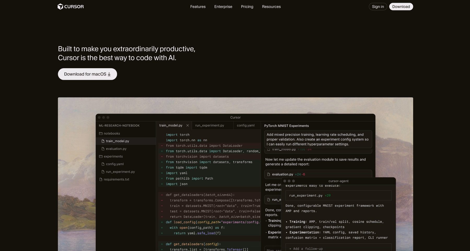Screen dimensions: 470x251
Task: Click the 'import torch' code line
Action: pyautogui.click(x=178, y=135)
